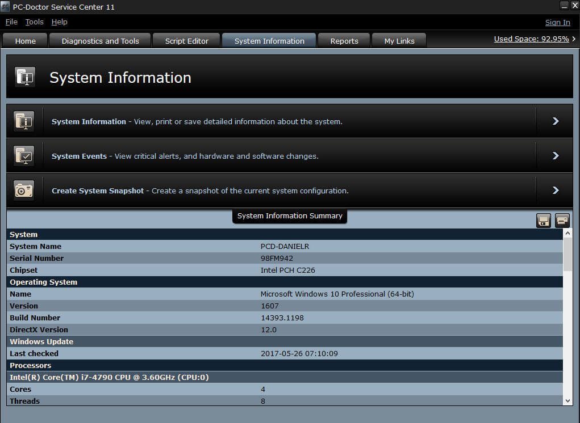Print the system information summary

(x=562, y=221)
